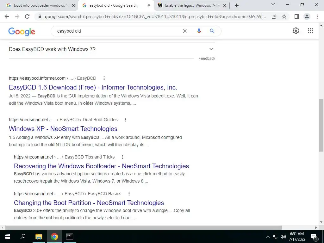This screenshot has height=243, width=324.
Task: Close the 'boot into bootloader' tab
Action: pyautogui.click(x=73, y=5)
